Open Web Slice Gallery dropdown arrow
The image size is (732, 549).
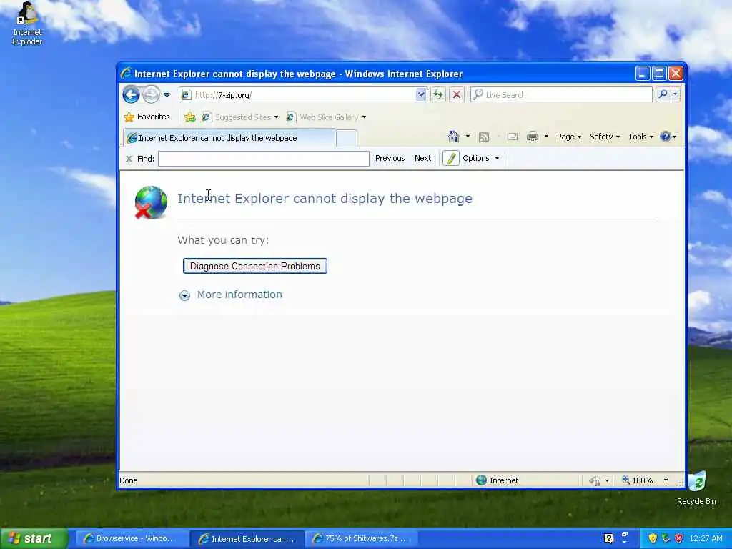(364, 117)
